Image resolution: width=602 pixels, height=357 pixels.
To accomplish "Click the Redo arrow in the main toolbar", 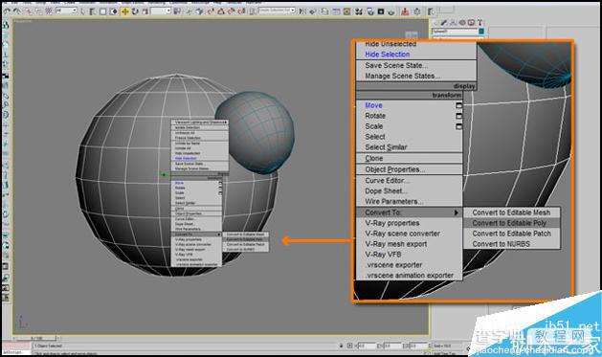I will 17,11.
